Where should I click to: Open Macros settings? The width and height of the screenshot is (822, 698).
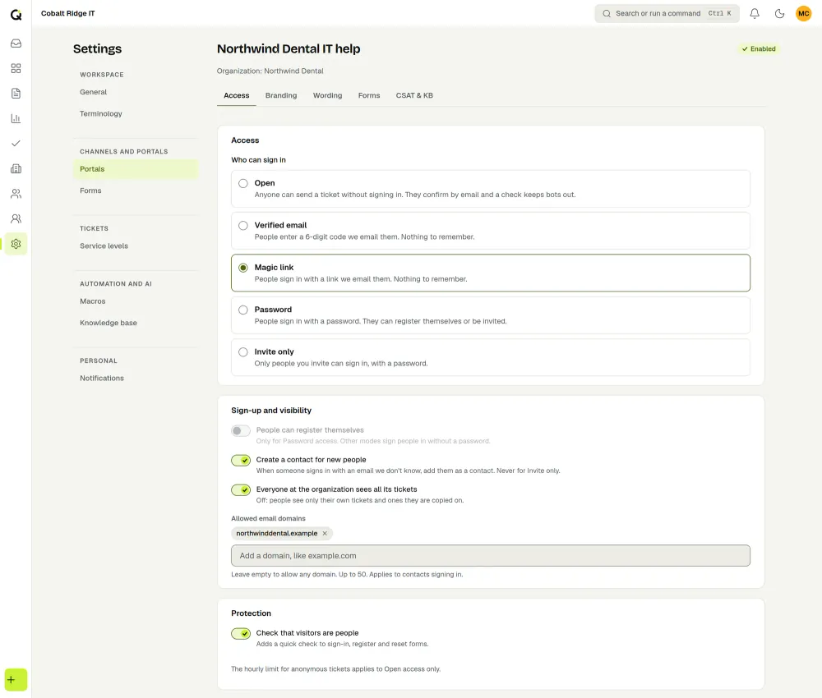click(x=136, y=301)
